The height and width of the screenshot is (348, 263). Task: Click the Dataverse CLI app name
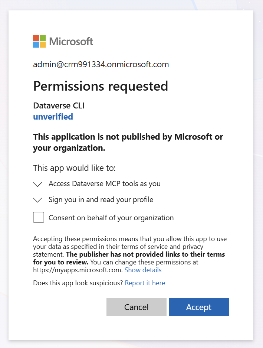coord(59,105)
